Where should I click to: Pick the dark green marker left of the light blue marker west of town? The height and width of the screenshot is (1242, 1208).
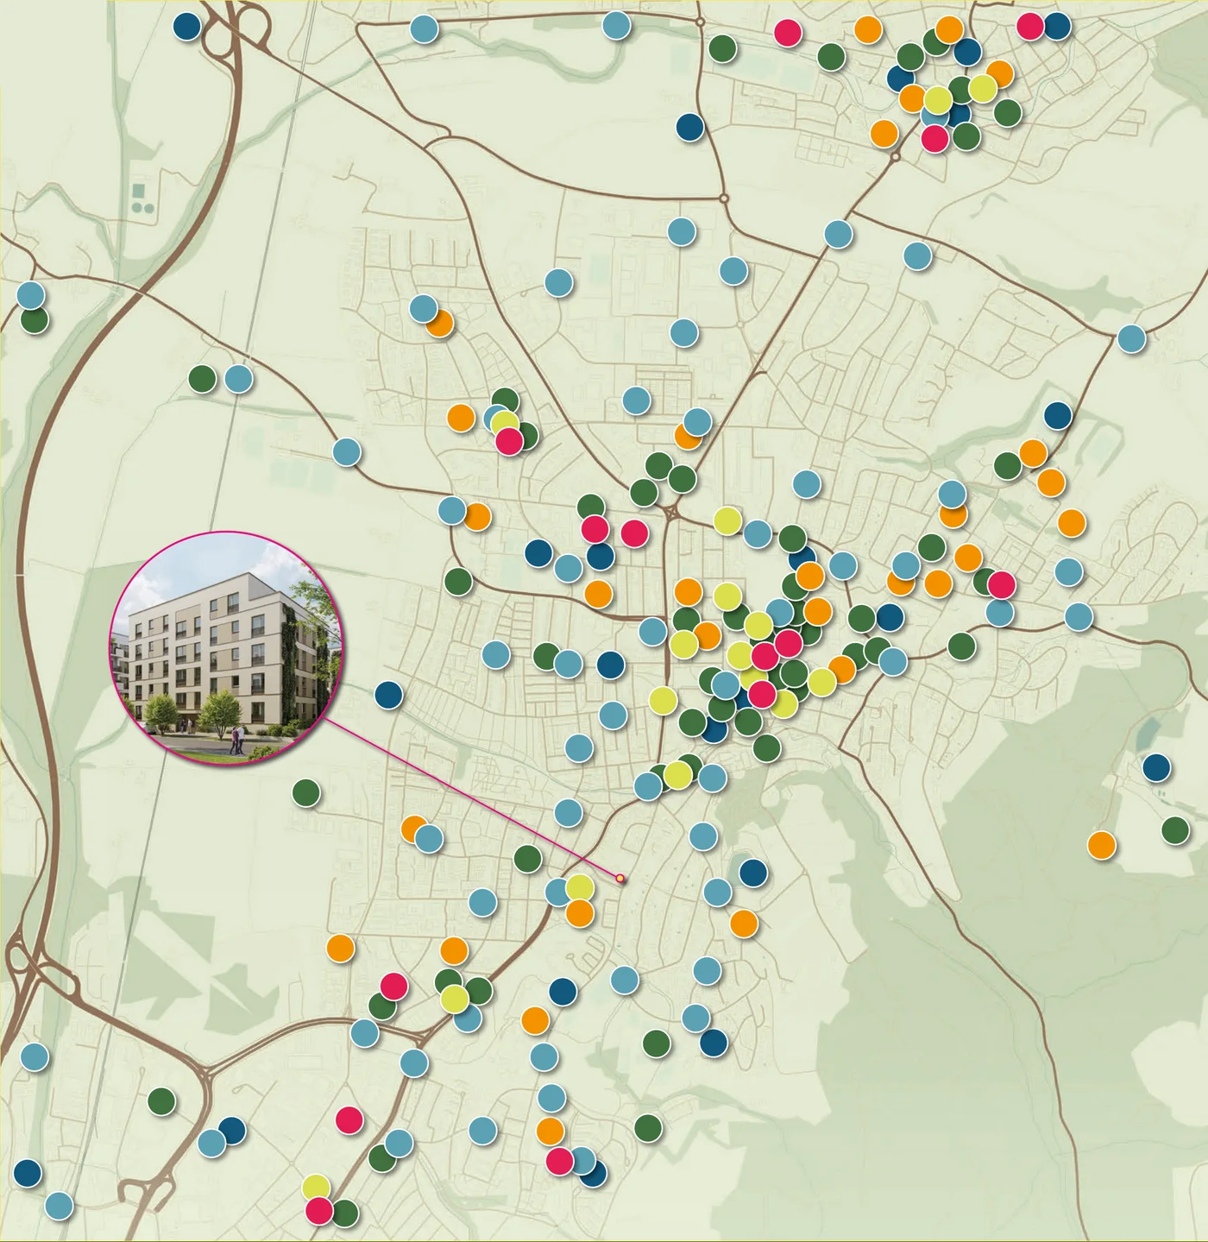(x=202, y=378)
